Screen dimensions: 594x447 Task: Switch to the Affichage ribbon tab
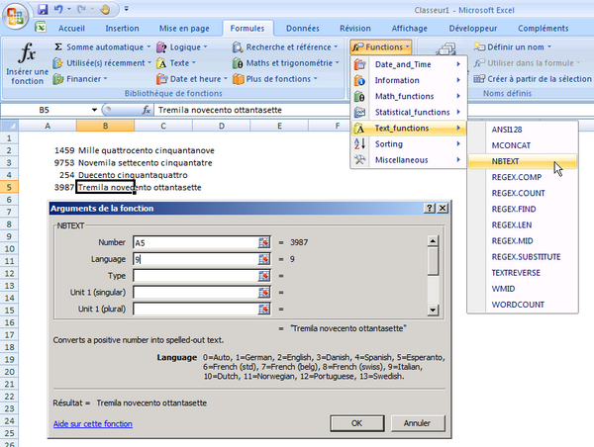coord(409,29)
